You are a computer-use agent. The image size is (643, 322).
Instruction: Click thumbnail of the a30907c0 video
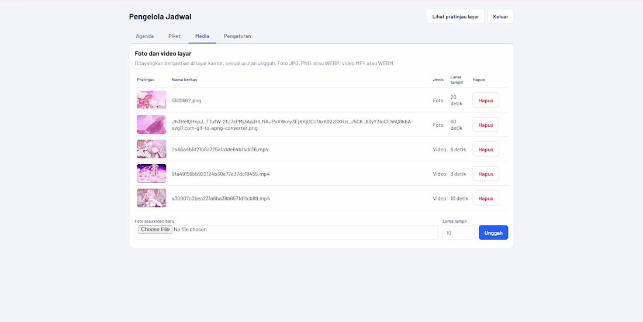(x=151, y=198)
